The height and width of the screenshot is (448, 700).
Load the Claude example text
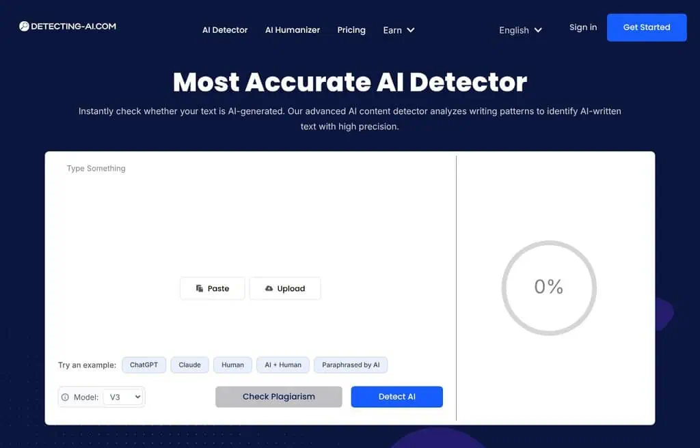pos(190,365)
